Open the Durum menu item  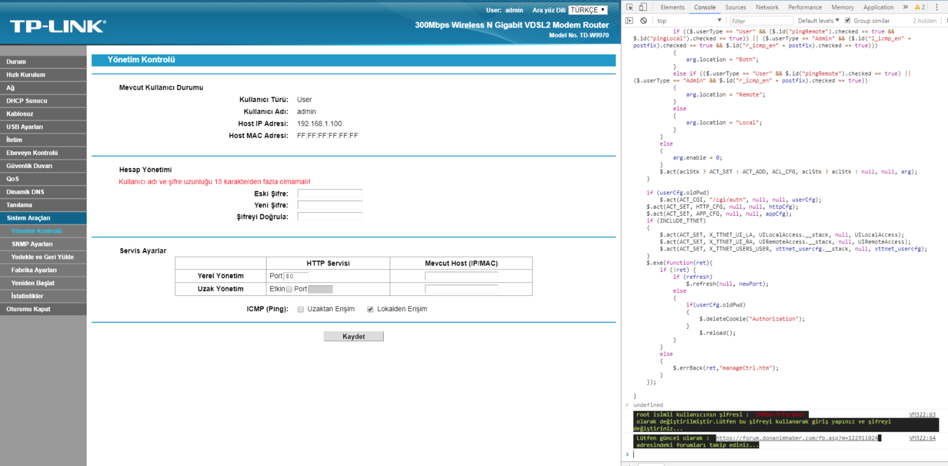(43, 61)
